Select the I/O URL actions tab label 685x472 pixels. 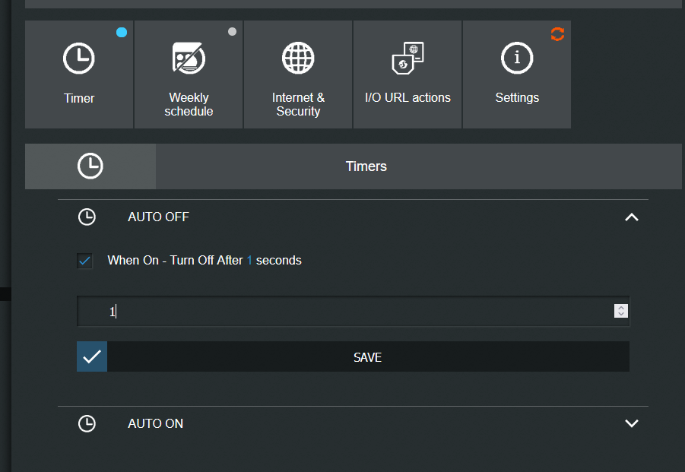click(408, 97)
